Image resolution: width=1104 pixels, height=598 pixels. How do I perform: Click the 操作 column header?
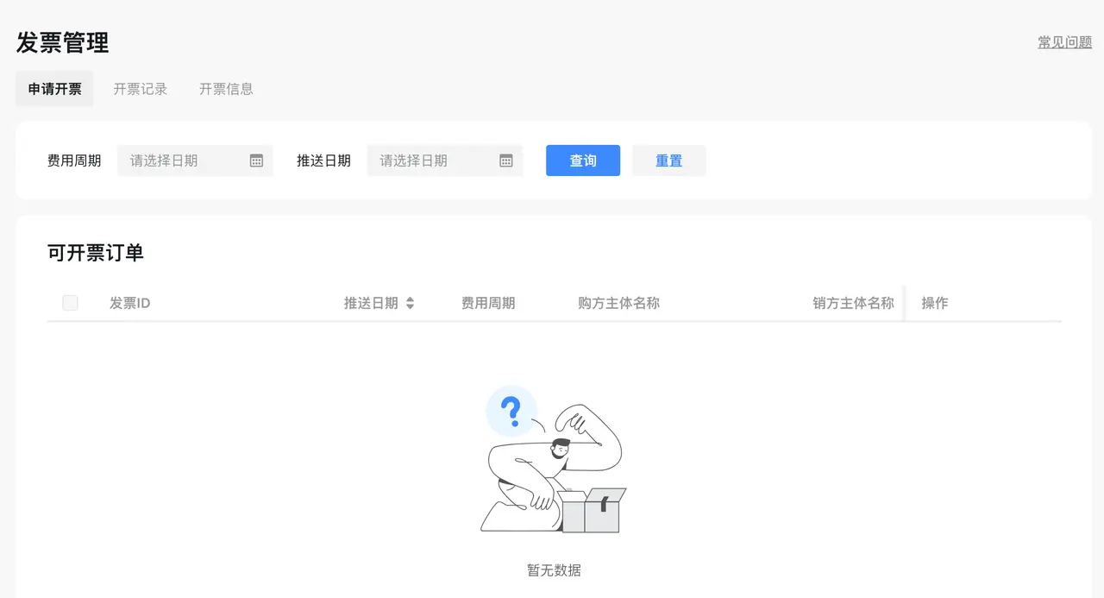(935, 303)
